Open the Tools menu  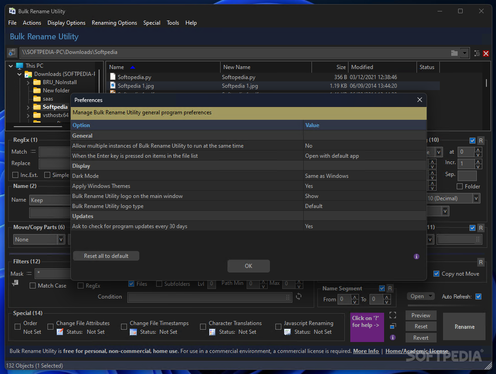pyautogui.click(x=173, y=23)
